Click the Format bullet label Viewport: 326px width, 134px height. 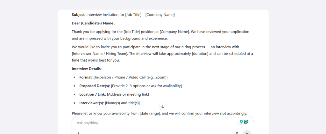(86, 77)
